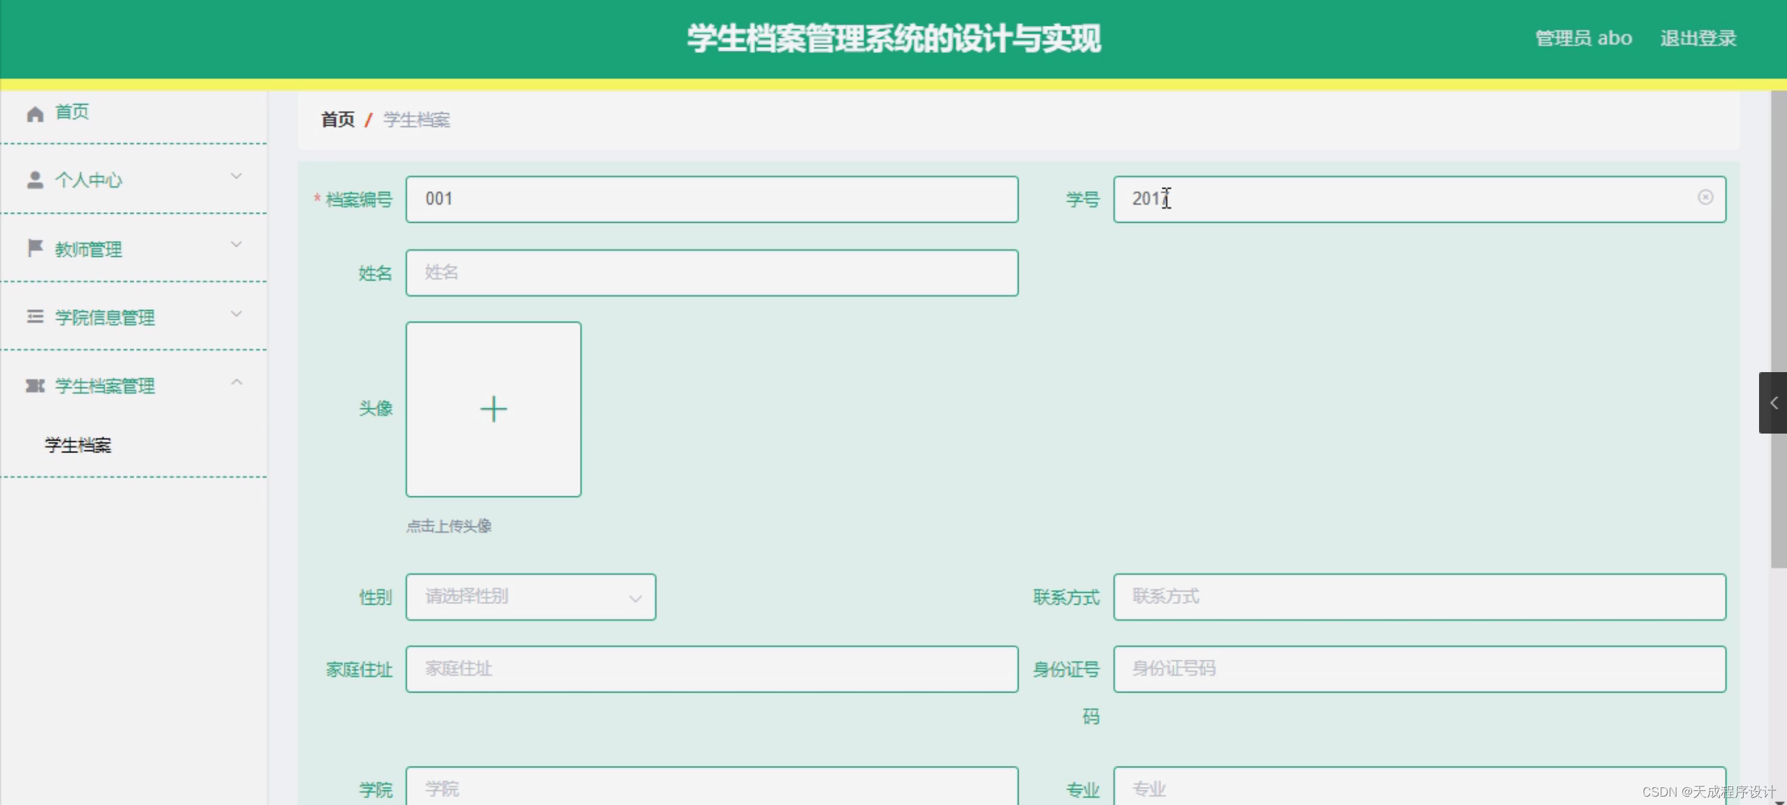1787x805 pixels.
Task: Open the 请选择性别 dropdown
Action: point(530,597)
